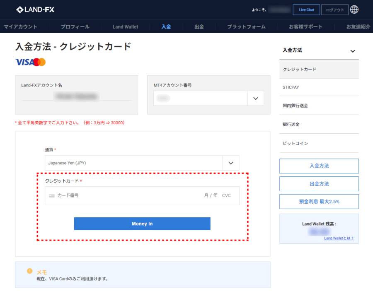Open マイアカウント menu
Image resolution: width=373 pixels, height=291 pixels.
click(20, 26)
